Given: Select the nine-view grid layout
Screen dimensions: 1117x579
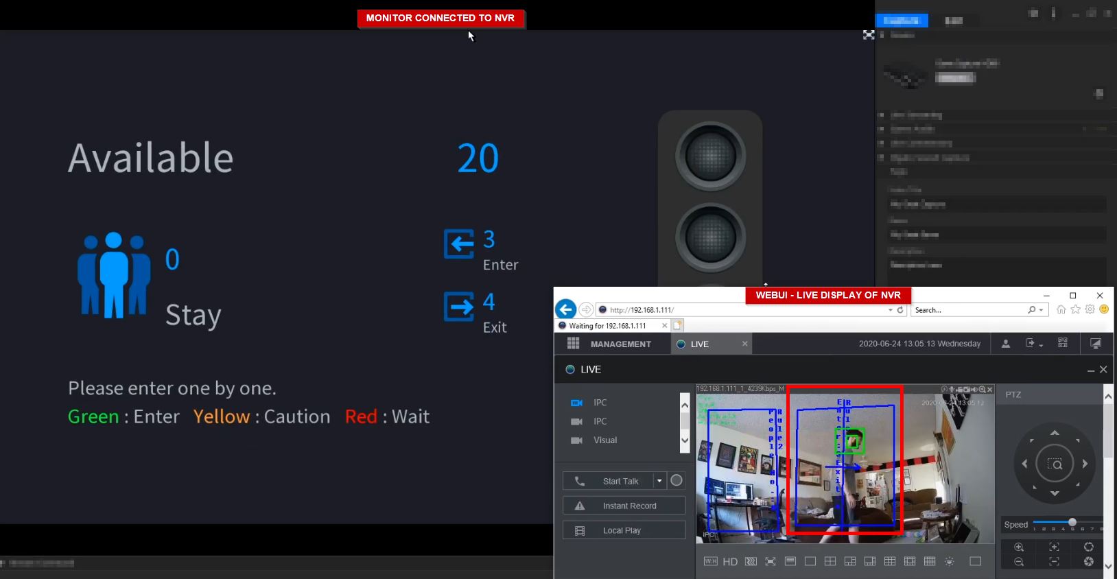Looking at the screenshot, I should pyautogui.click(x=890, y=561).
